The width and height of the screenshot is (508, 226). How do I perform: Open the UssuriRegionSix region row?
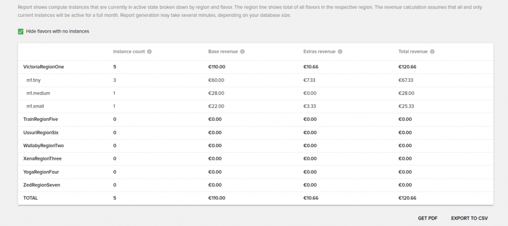[255, 133]
